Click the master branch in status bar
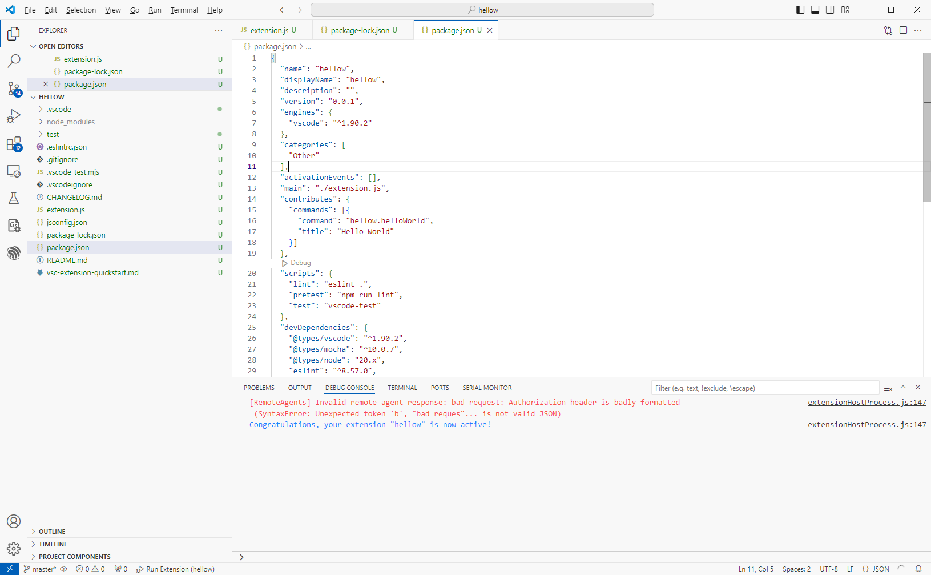Viewport: 931px width, 575px height. (40, 569)
